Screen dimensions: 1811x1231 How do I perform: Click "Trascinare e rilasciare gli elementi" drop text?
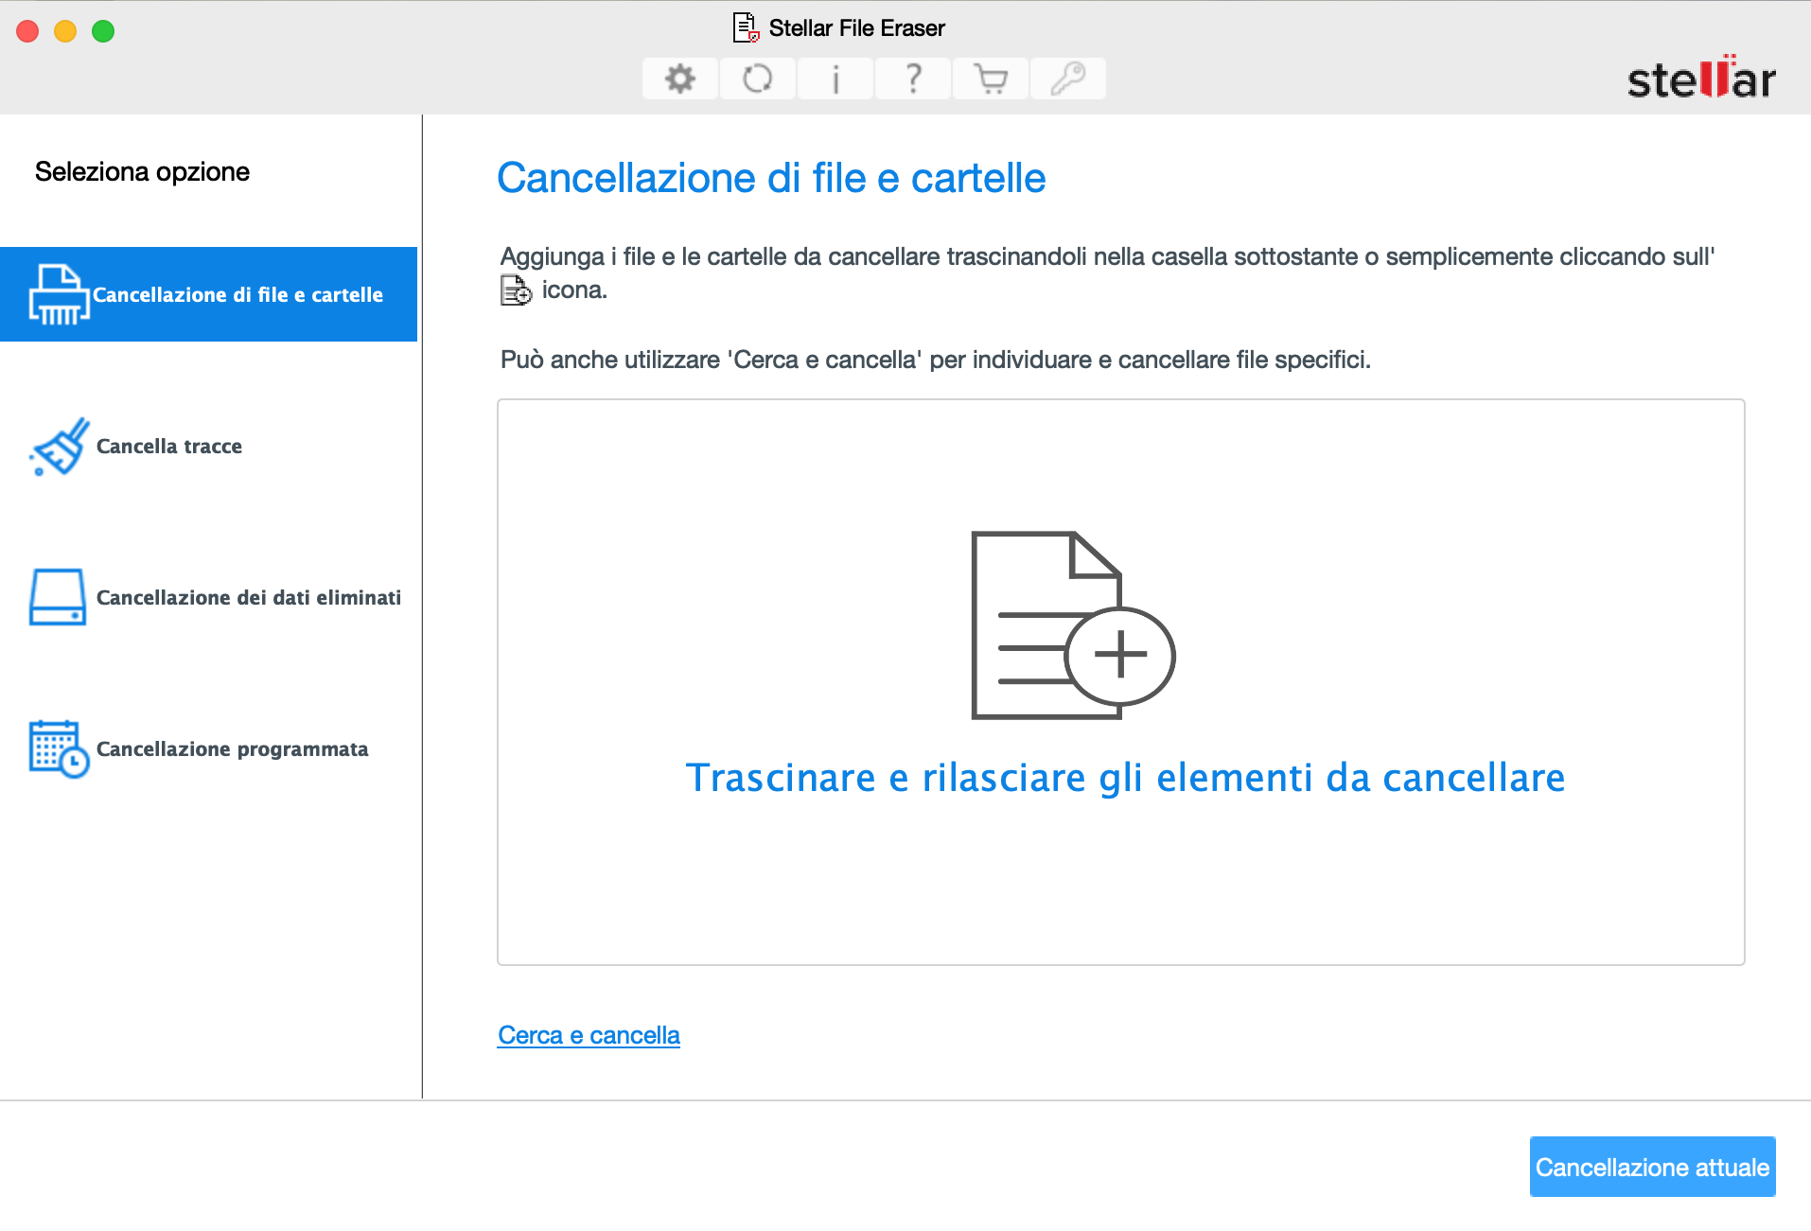pyautogui.click(x=1125, y=778)
